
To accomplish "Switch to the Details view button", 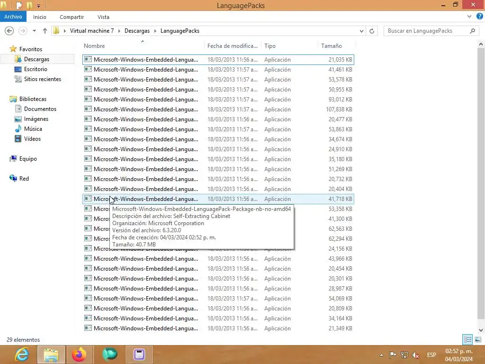I will 467,339.
